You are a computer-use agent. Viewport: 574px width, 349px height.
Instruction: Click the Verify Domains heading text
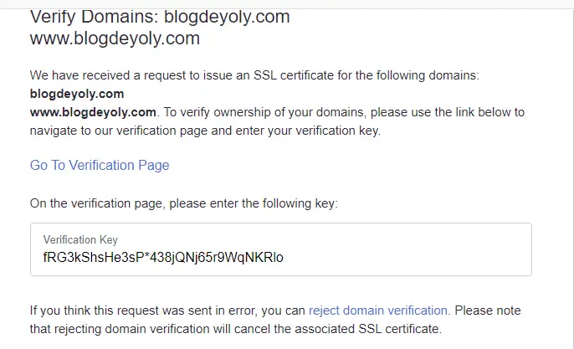[94, 17]
